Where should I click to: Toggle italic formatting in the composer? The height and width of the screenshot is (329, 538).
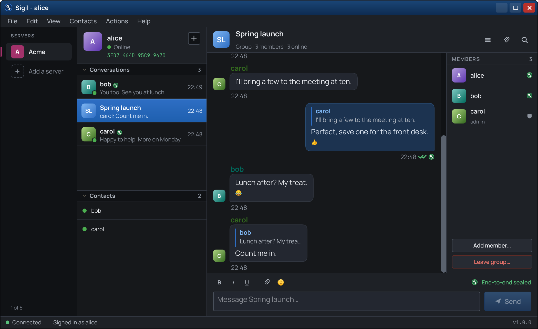233,282
